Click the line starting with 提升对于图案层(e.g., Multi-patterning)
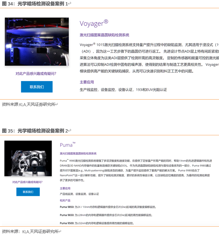The width and height of the screenshot is (219, 234). [130, 170]
